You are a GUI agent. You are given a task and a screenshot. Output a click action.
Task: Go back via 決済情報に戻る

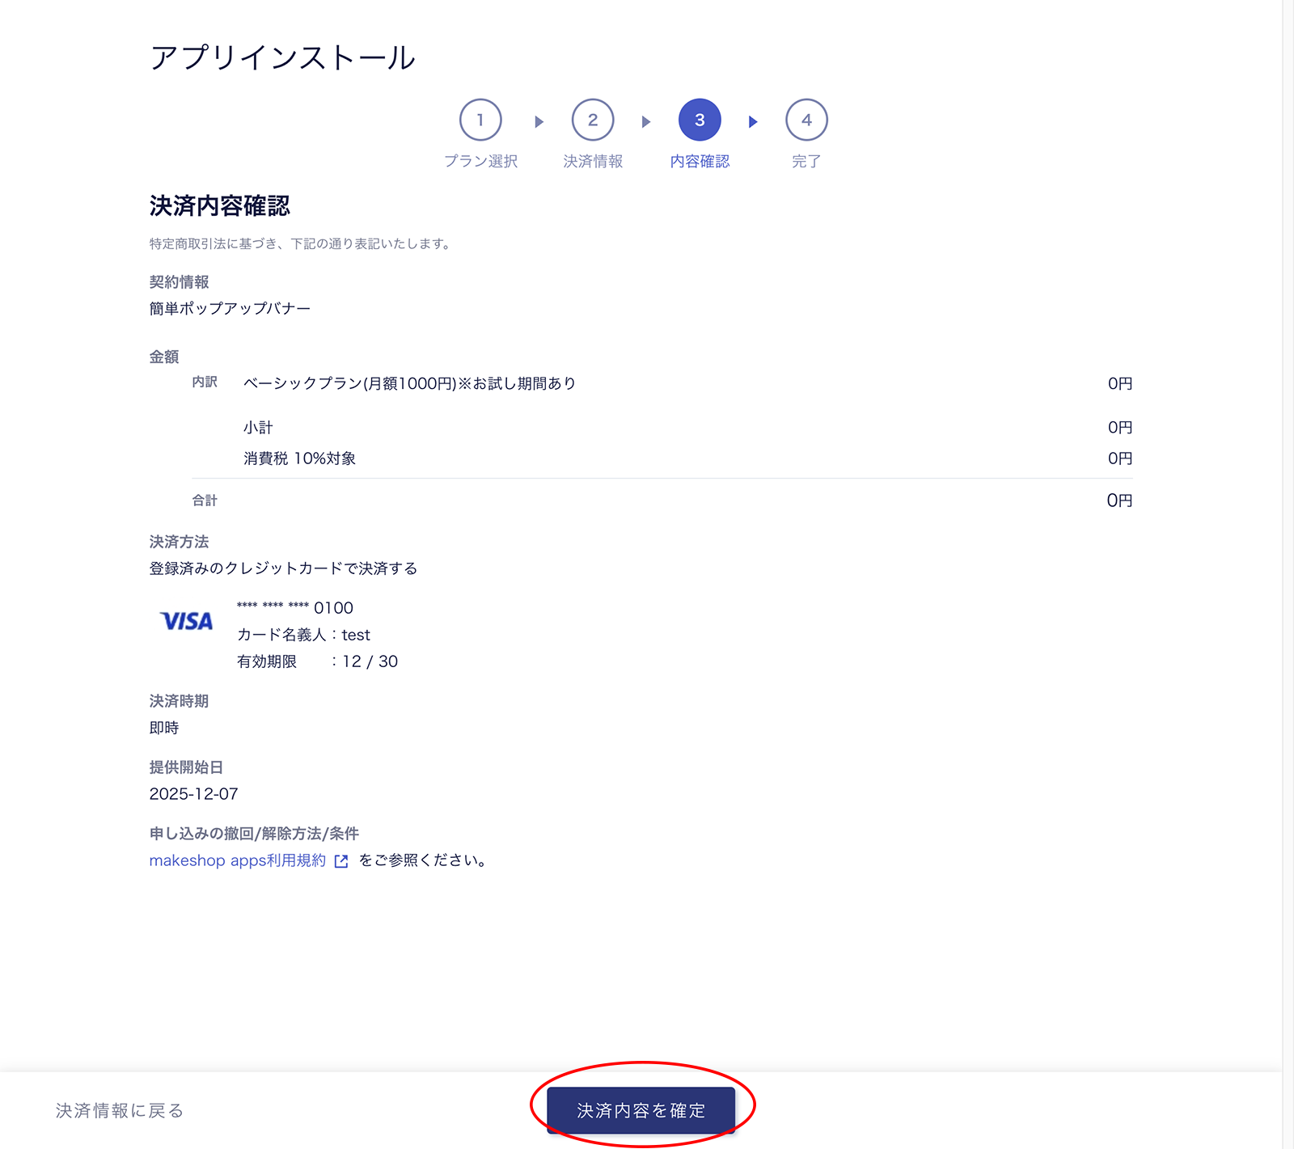click(120, 1111)
